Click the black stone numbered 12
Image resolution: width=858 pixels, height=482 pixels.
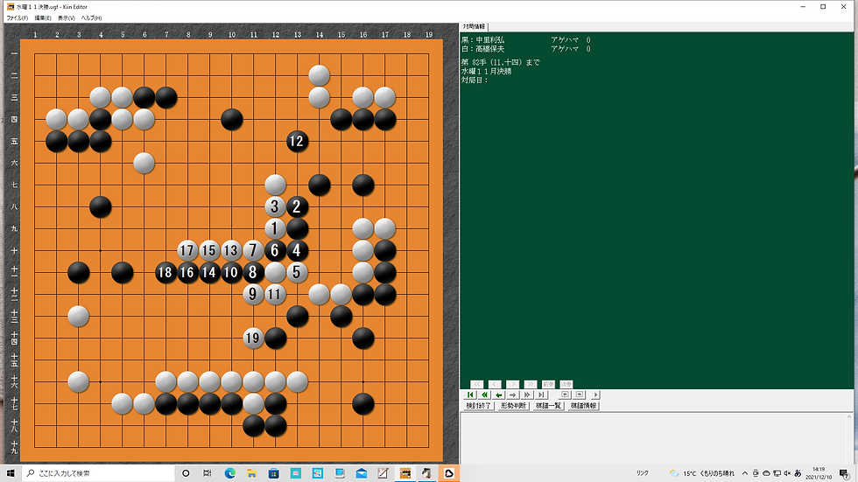click(297, 141)
